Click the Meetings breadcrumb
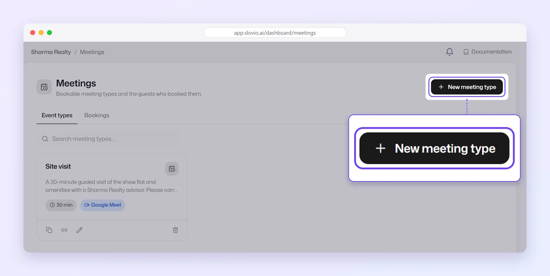The image size is (550, 276). (92, 52)
